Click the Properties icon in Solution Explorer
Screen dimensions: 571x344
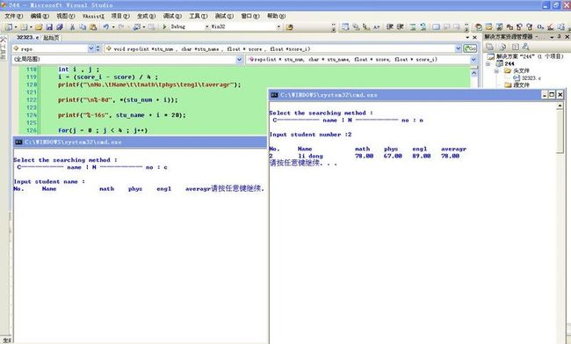tap(490, 47)
